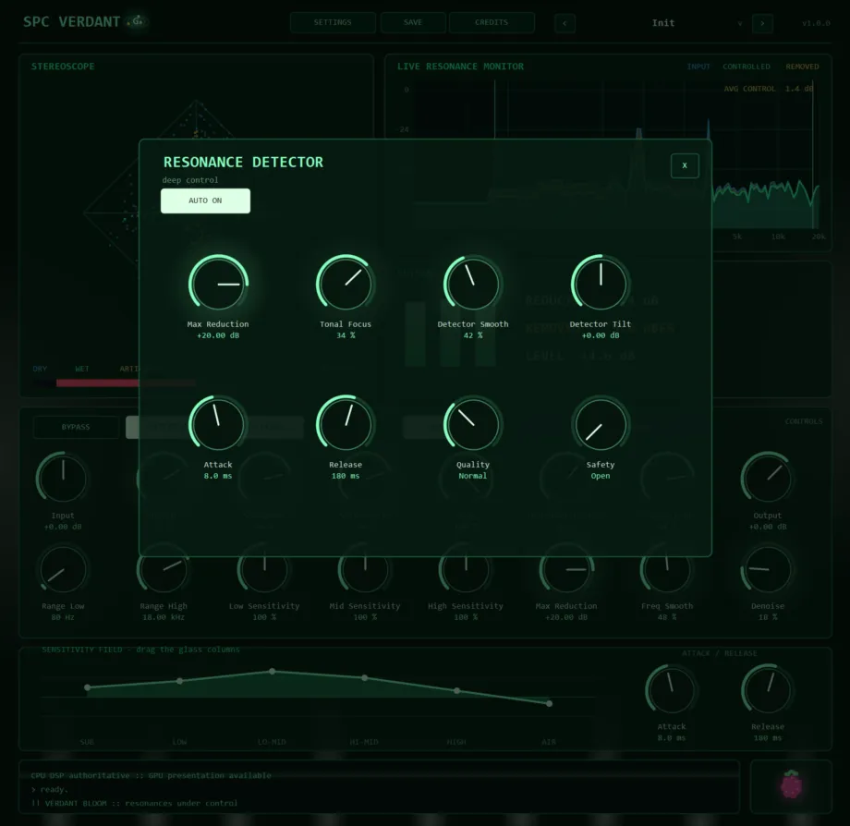Select the HIGH point in the sensitivity field

coord(457,690)
